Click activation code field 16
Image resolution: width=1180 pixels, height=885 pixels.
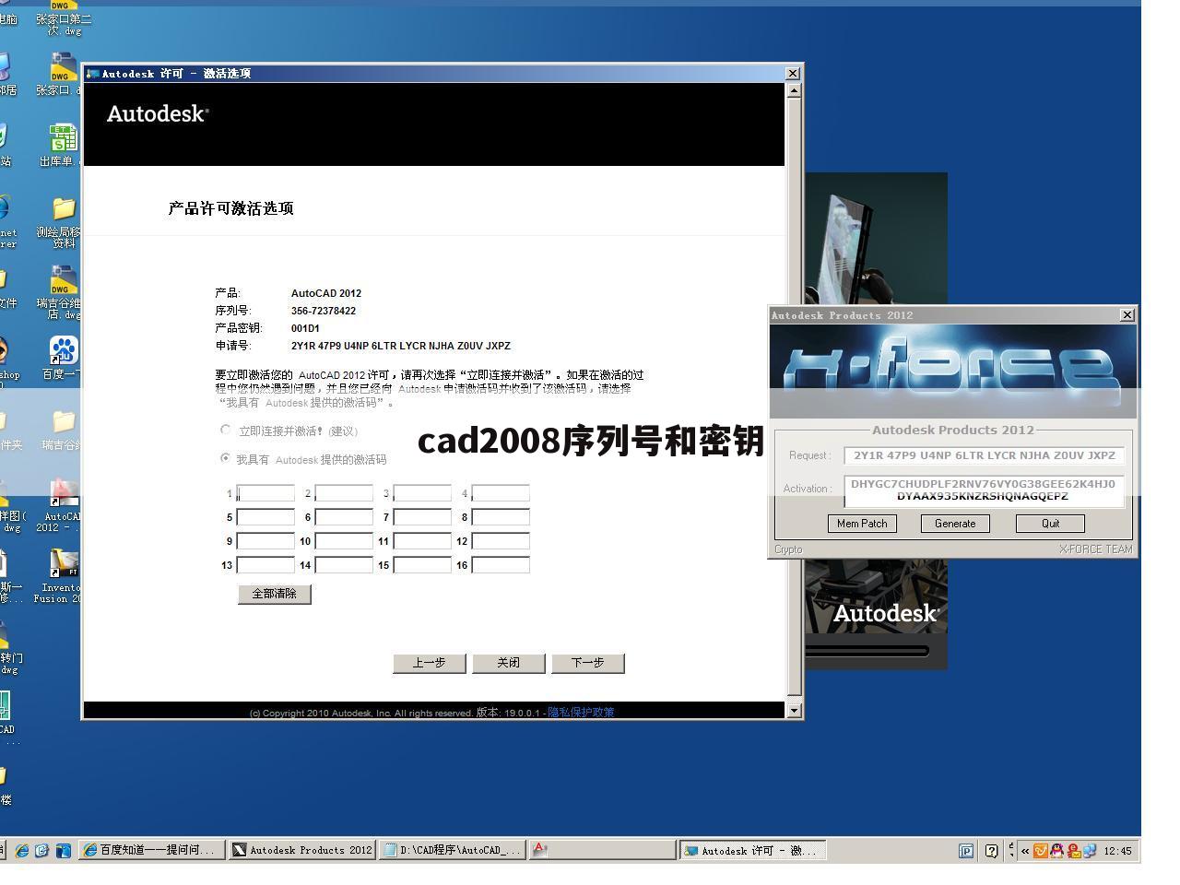(x=501, y=565)
